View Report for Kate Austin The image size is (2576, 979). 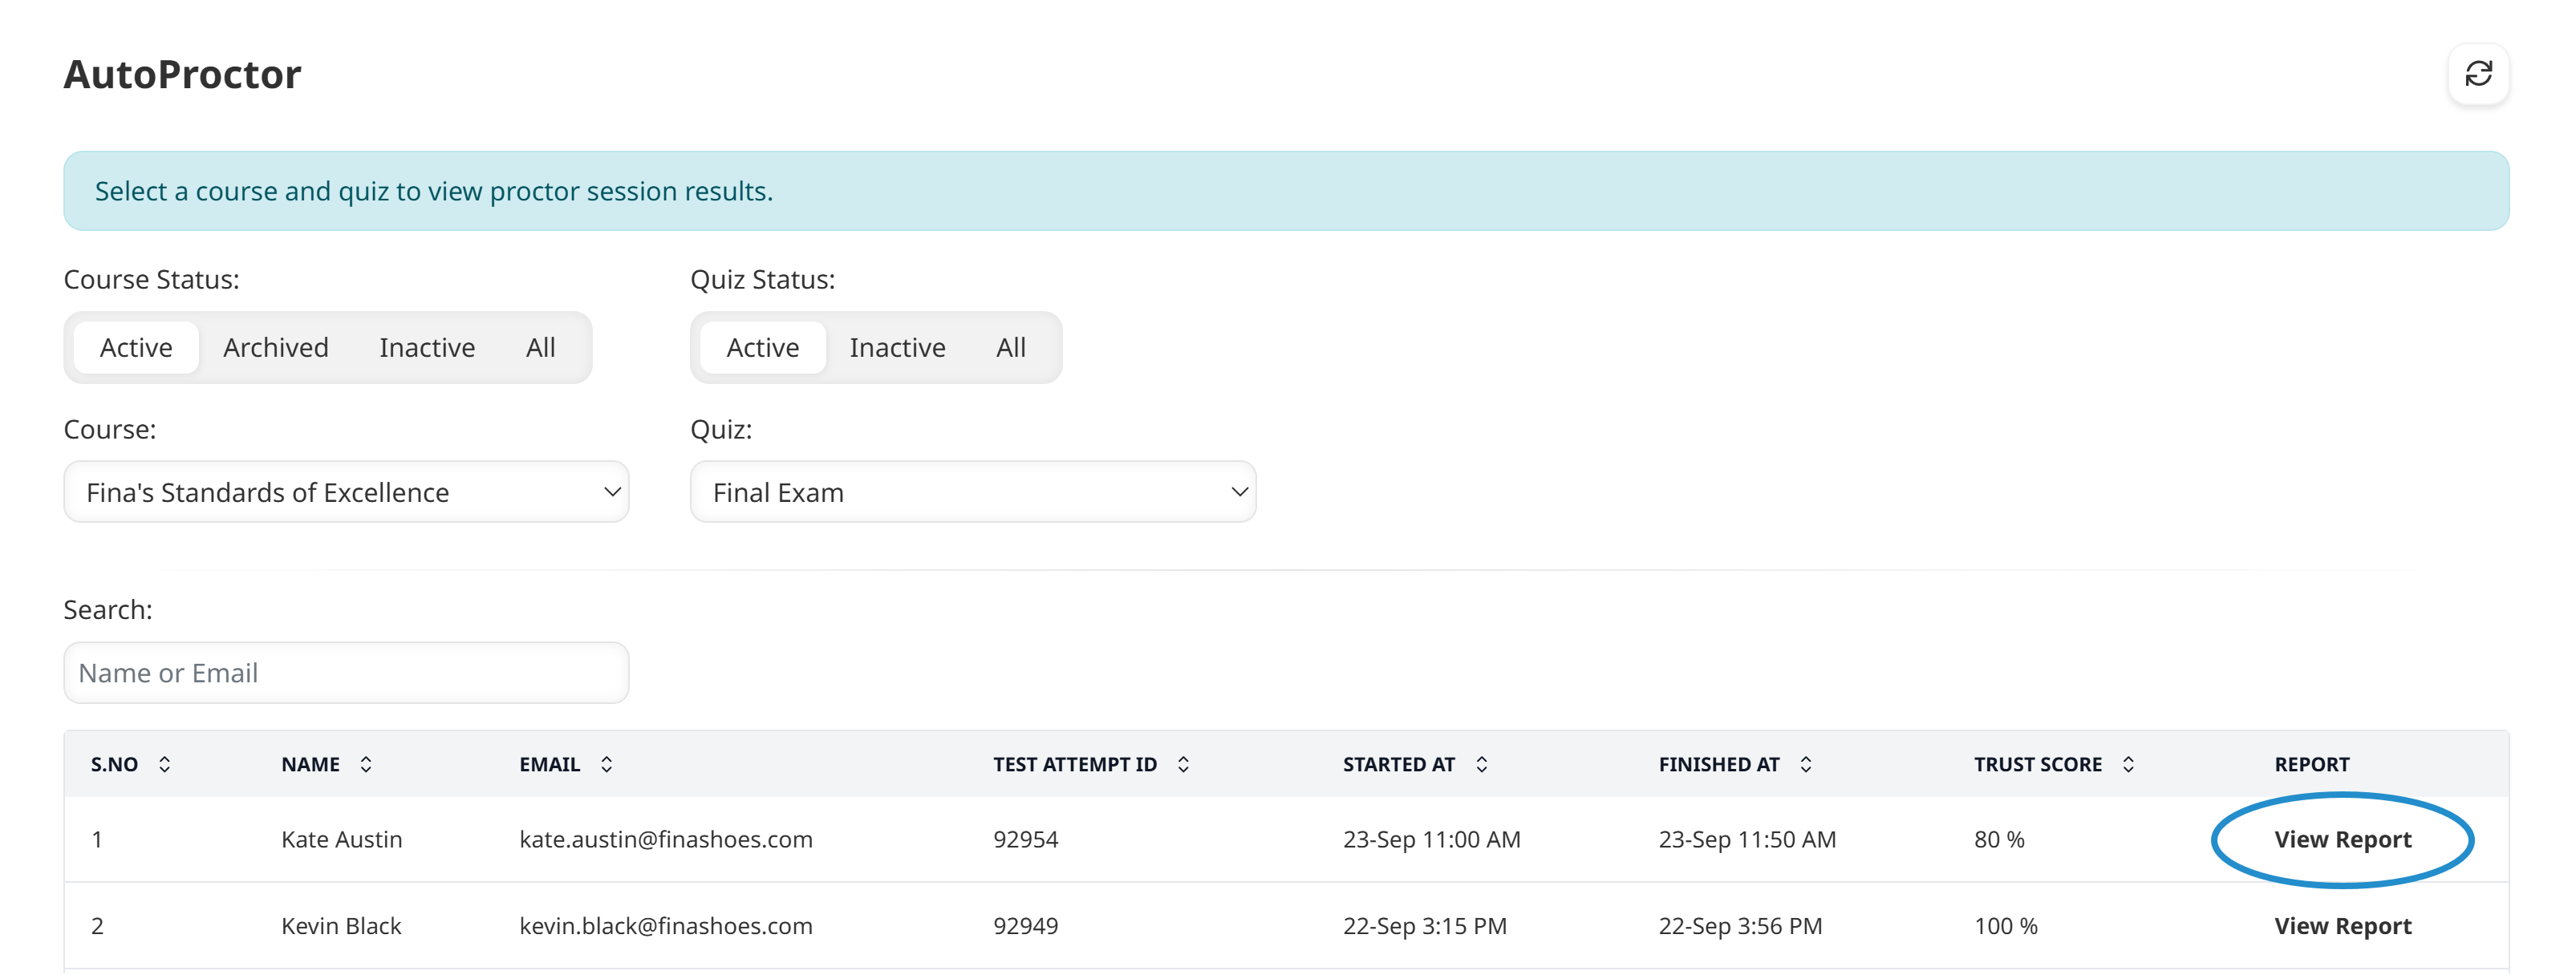click(x=2342, y=839)
